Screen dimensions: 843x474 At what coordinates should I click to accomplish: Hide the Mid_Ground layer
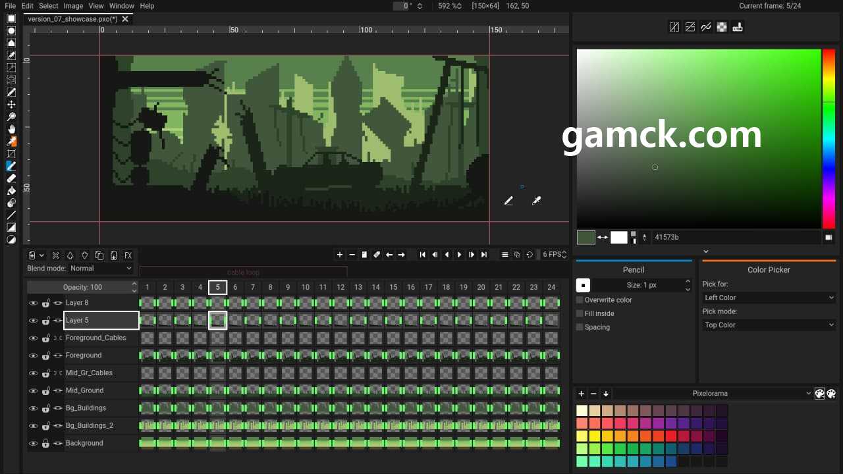(33, 390)
